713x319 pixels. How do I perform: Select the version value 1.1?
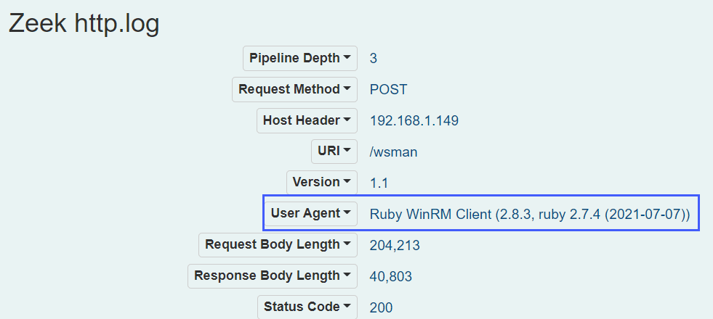378,183
